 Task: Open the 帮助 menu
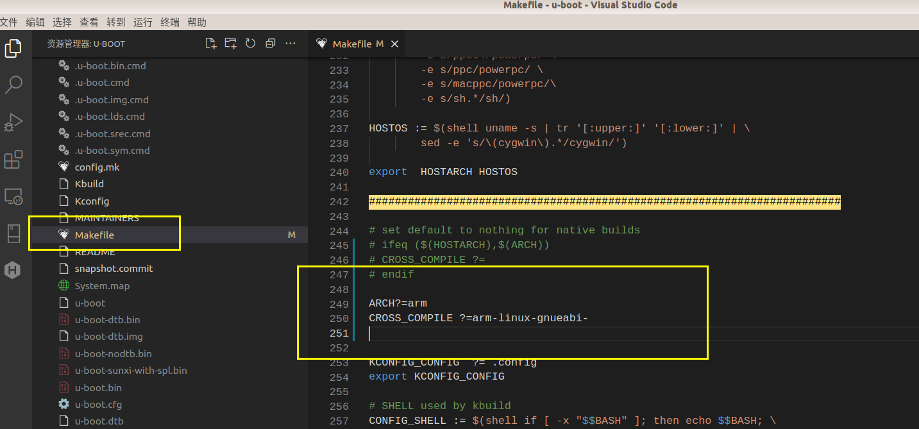tap(197, 22)
